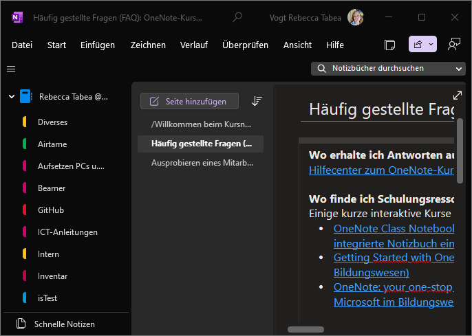Open Schnelle Notizen

coord(66,324)
